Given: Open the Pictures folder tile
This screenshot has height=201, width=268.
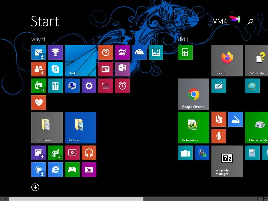Looking at the screenshot, I should point(81,128).
